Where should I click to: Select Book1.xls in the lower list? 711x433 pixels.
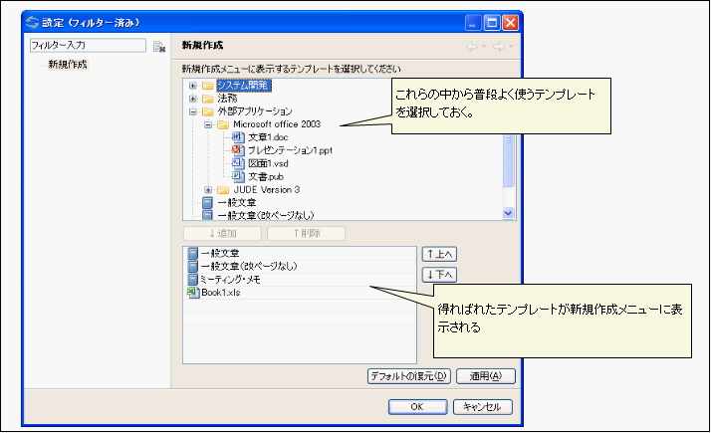[221, 293]
